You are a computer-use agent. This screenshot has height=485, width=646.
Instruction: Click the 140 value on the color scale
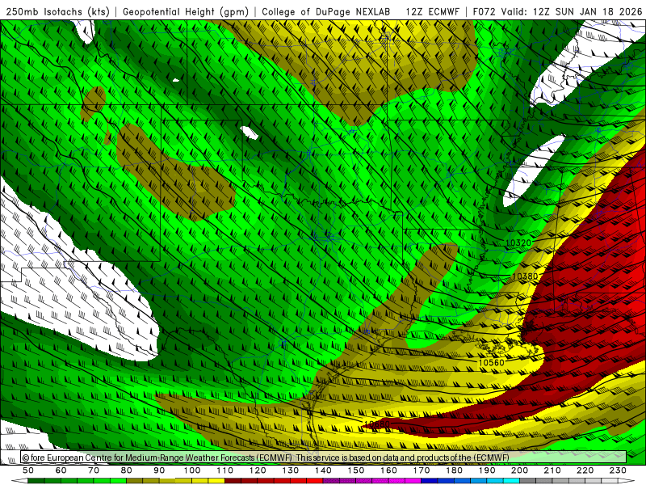tap(323, 470)
